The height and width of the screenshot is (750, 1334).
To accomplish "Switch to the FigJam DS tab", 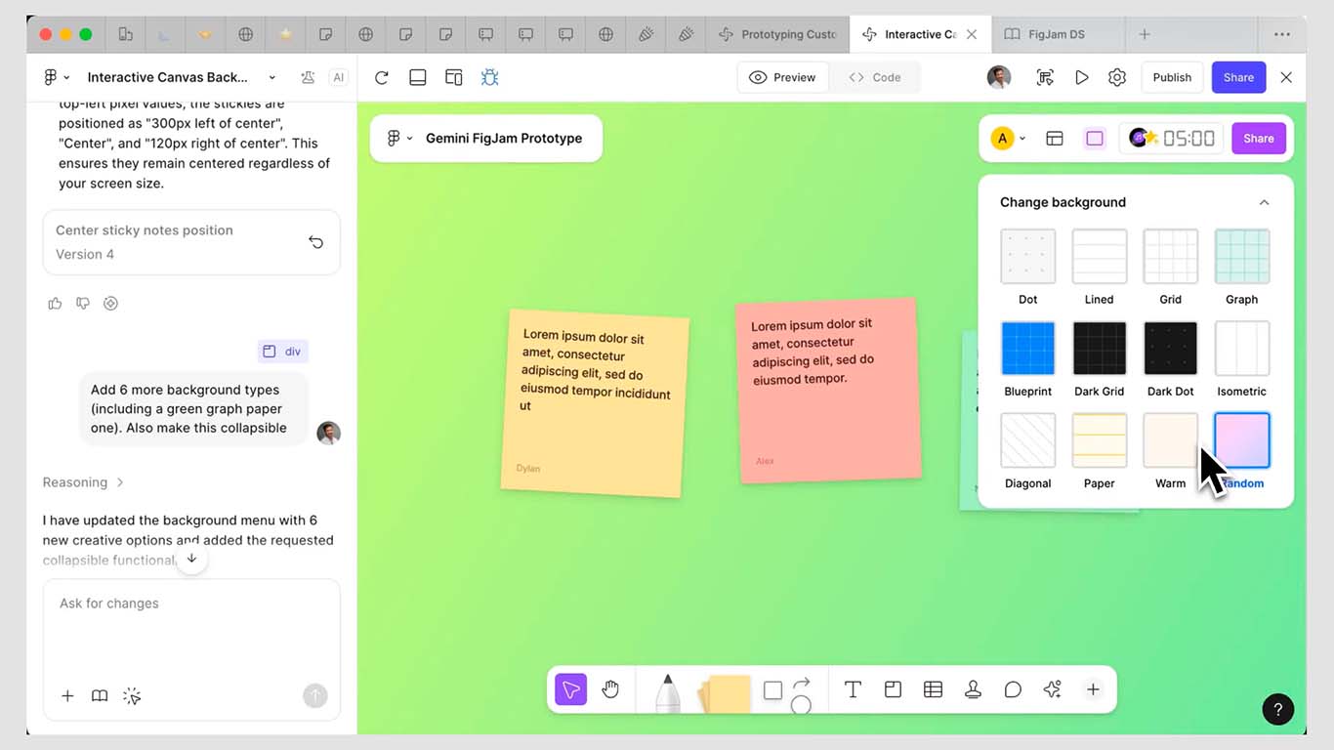I will [1058, 33].
